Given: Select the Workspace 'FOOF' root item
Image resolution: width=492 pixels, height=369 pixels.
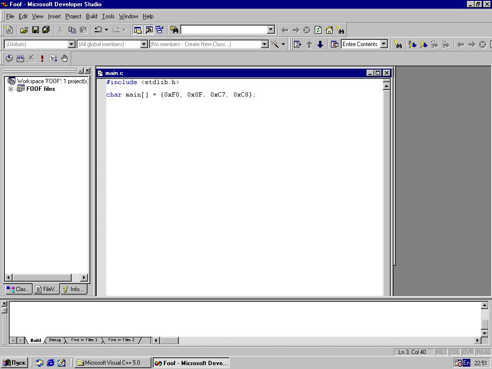Looking at the screenshot, I should point(48,81).
